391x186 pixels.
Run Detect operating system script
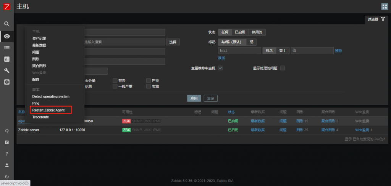pyautogui.click(x=51, y=96)
